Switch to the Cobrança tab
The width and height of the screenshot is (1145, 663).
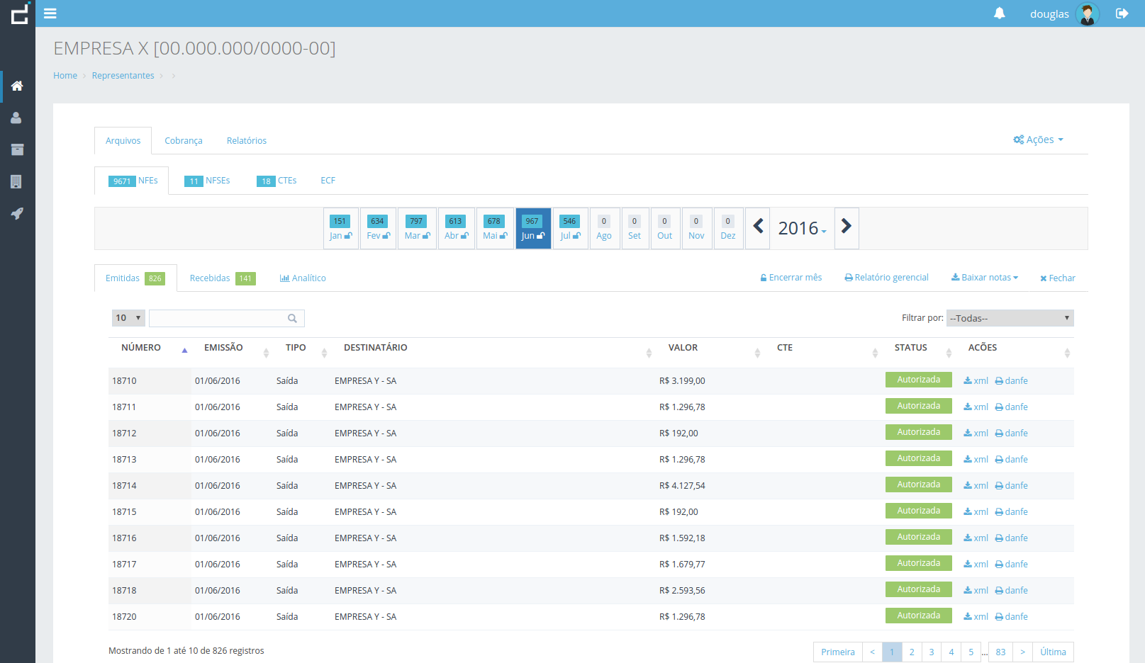[184, 141]
